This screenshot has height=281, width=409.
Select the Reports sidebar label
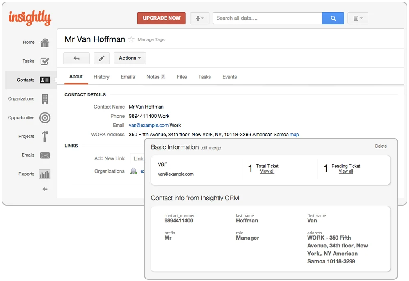26,174
